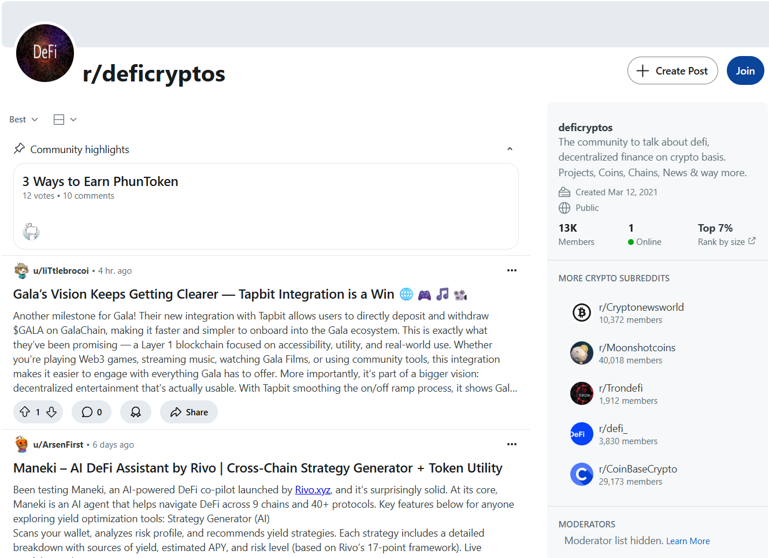Open r/Moonshotcoins subreddit icon
The image size is (769, 558).
[x=582, y=353]
